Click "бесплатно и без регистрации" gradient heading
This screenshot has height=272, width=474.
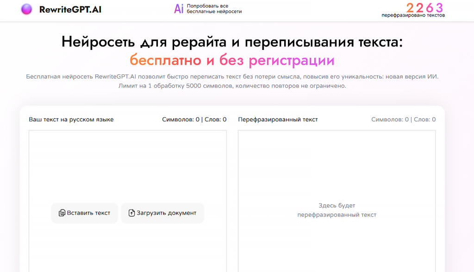pos(232,60)
